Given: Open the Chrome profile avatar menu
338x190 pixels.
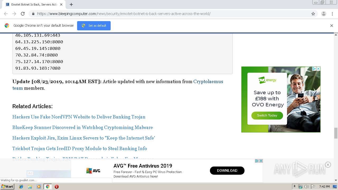Looking at the screenshot, I should click(x=323, y=14).
